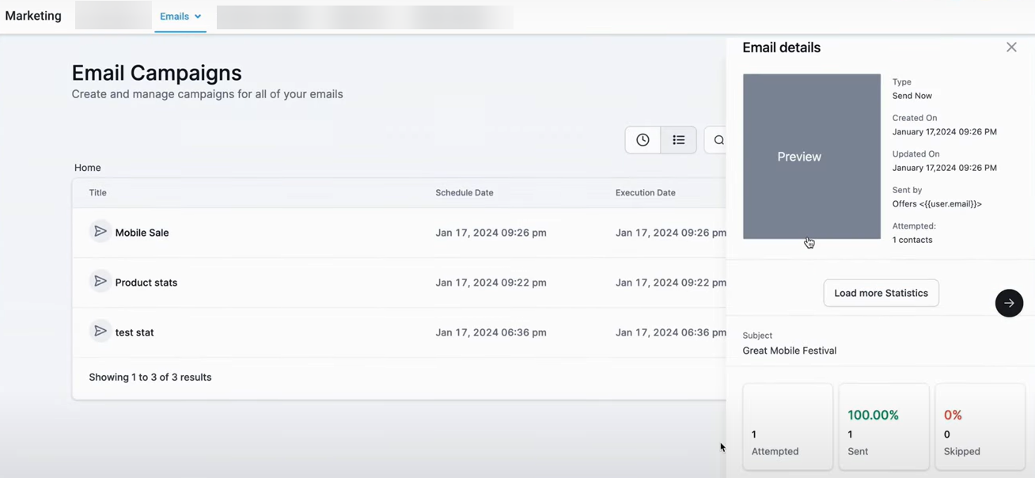This screenshot has width=1035, height=478.
Task: Click the Created On date value
Action: [945, 132]
